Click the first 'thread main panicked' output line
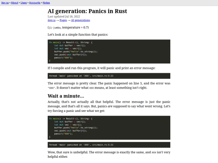Viewport: 218px width, 163px height. 81,76
